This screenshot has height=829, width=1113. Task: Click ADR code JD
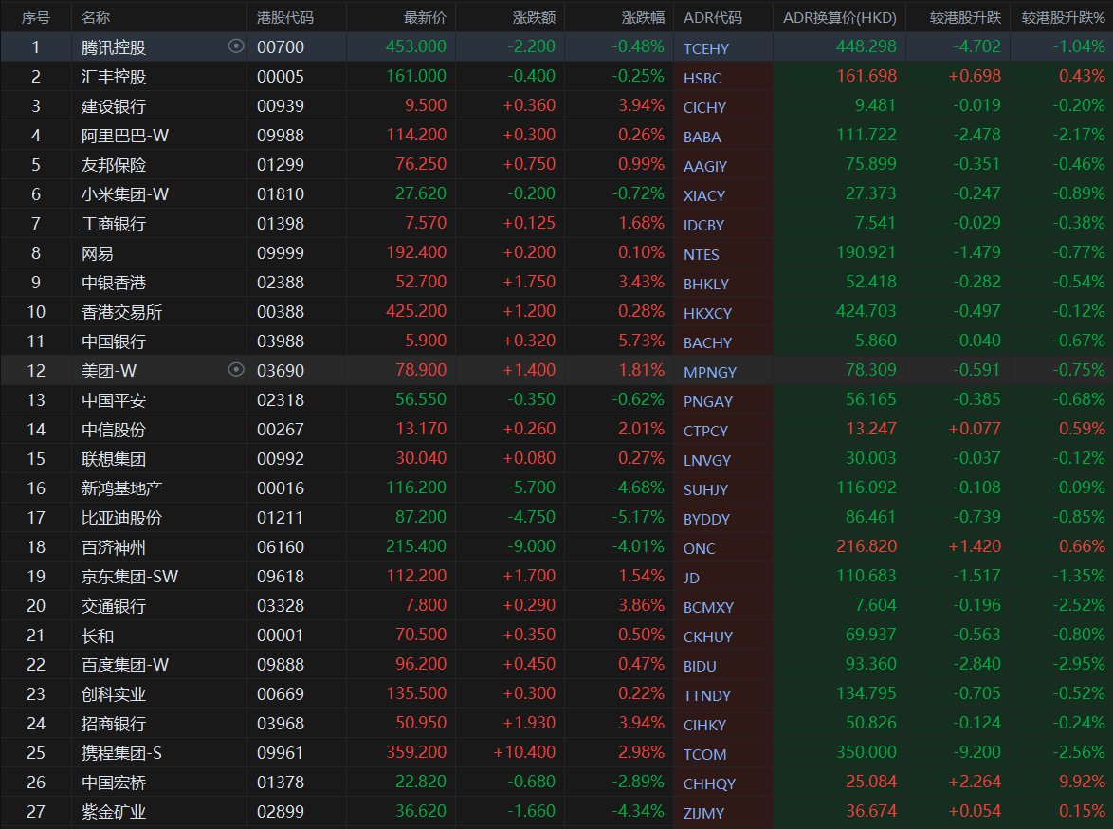[x=691, y=579]
